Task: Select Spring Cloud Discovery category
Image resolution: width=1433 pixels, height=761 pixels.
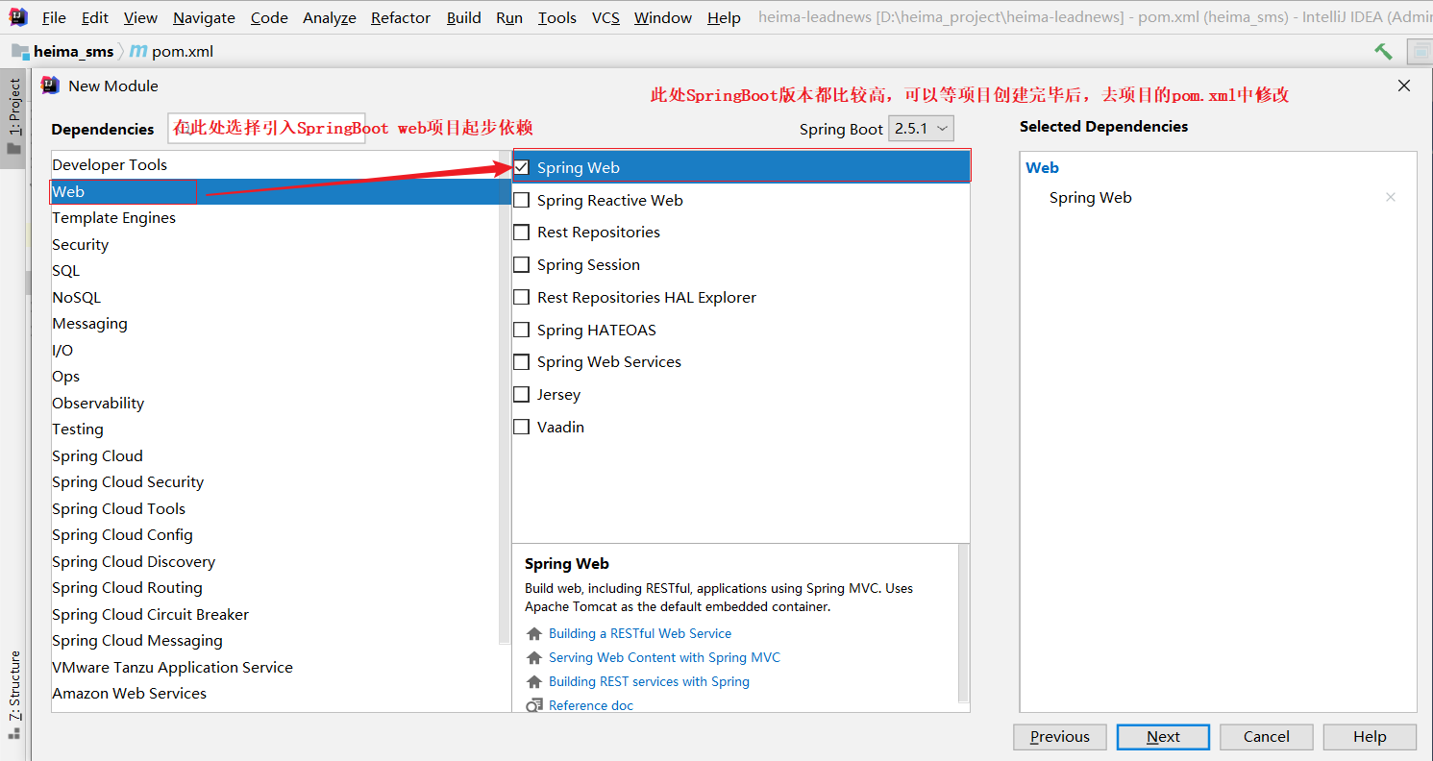Action: point(275,562)
